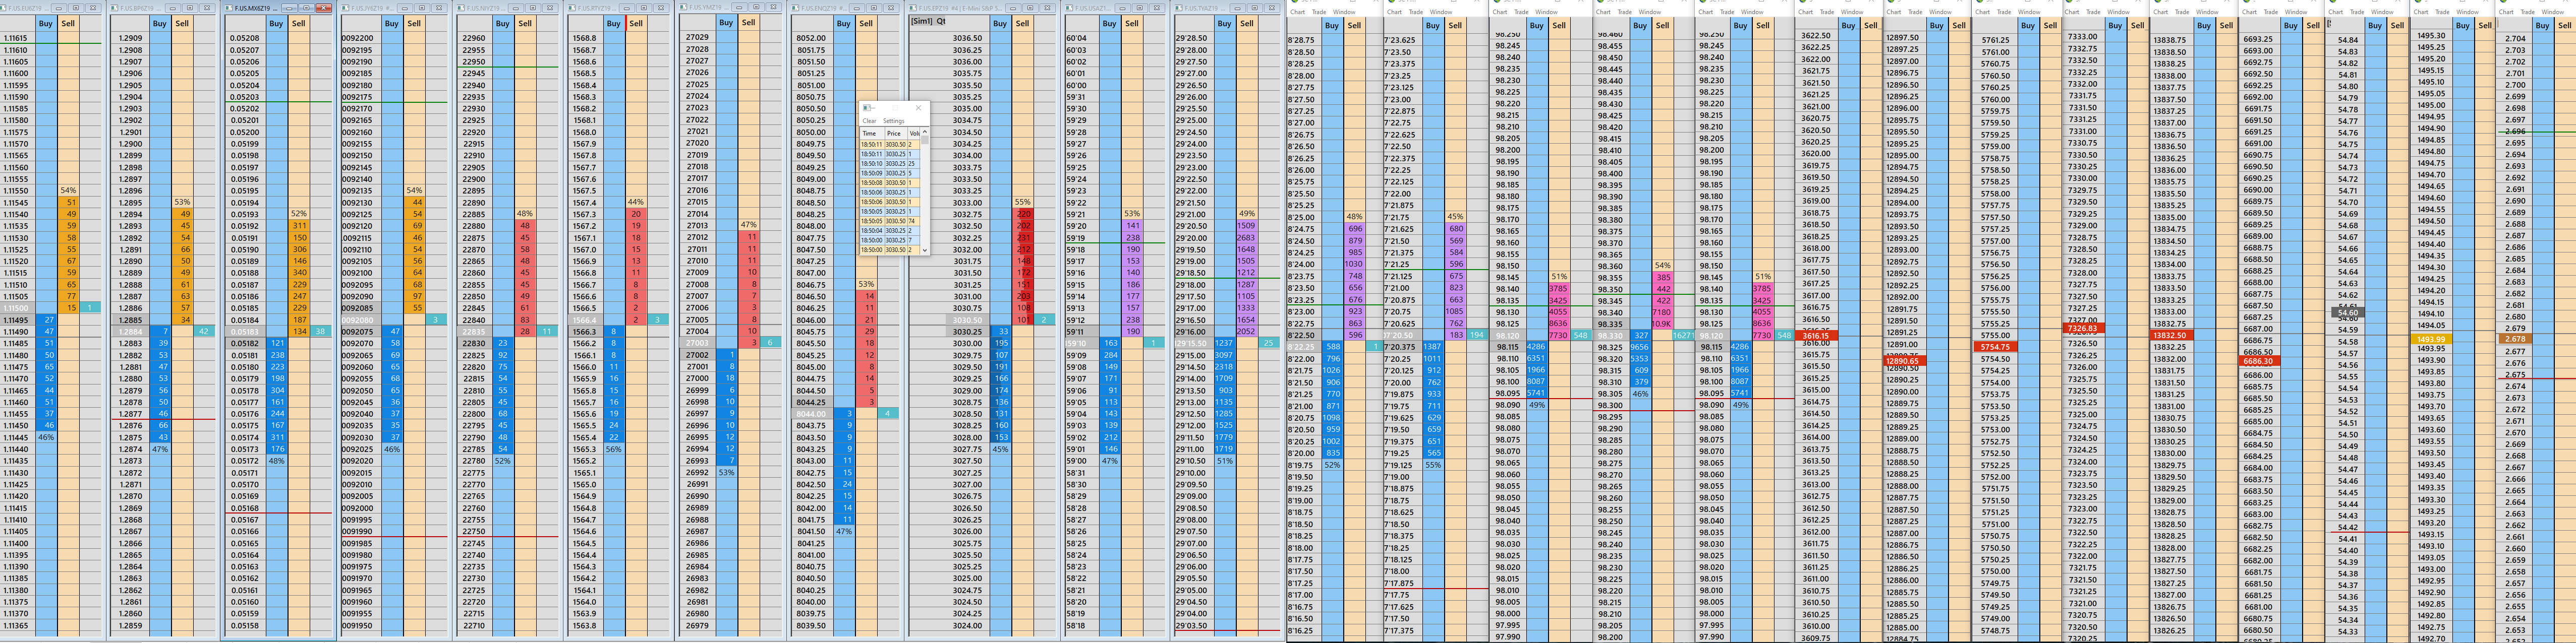
Task: Click scroll-up arrow in time and sales list
Action: (925, 132)
